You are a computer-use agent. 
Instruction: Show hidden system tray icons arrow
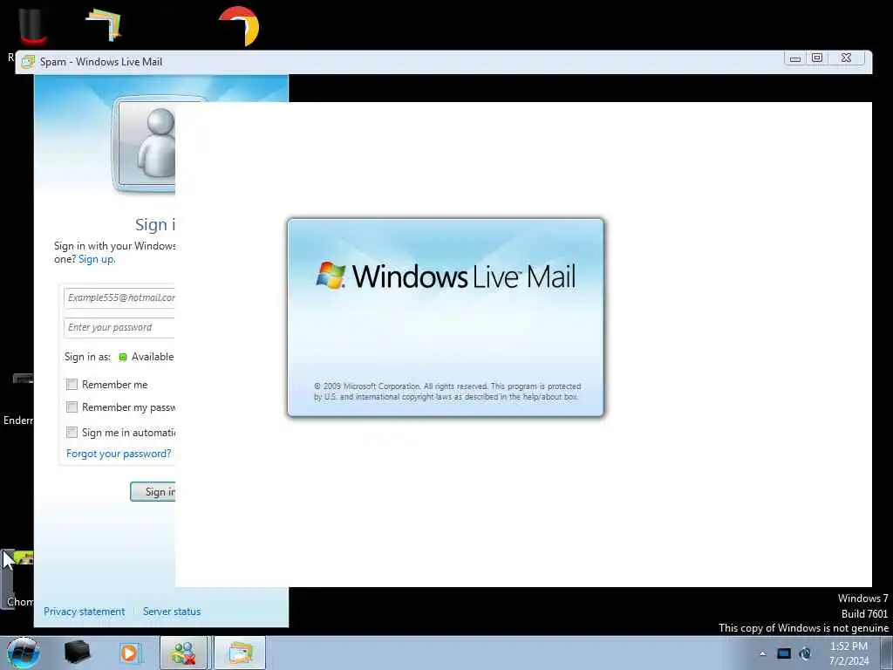762,653
